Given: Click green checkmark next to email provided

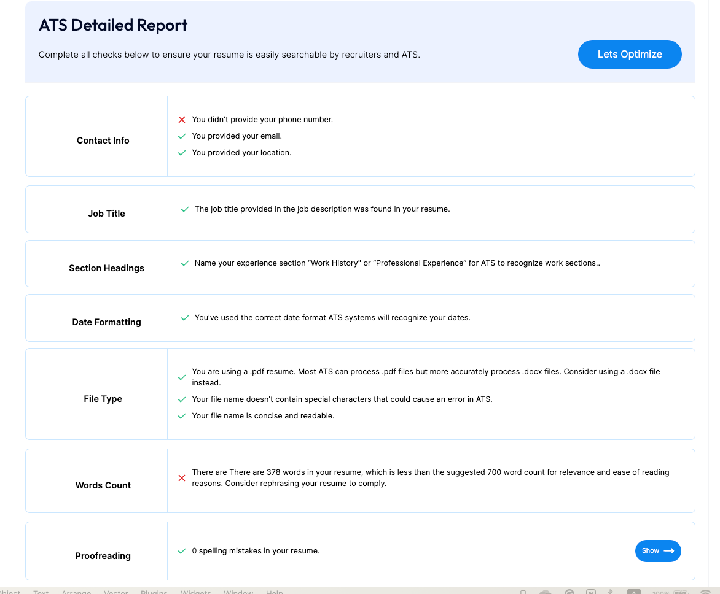Looking at the screenshot, I should click(182, 136).
